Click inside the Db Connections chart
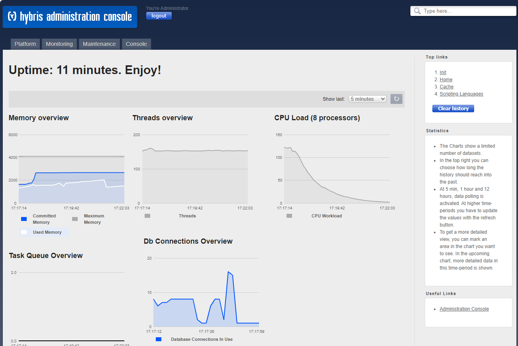This screenshot has width=518, height=346. click(206, 292)
